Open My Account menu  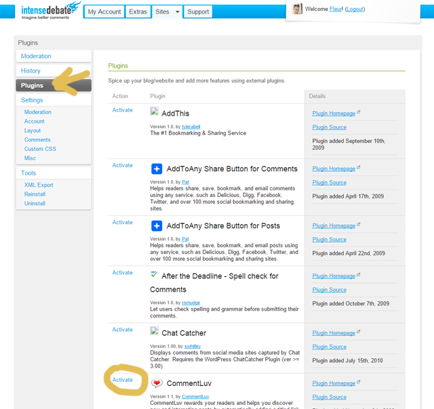coord(104,12)
